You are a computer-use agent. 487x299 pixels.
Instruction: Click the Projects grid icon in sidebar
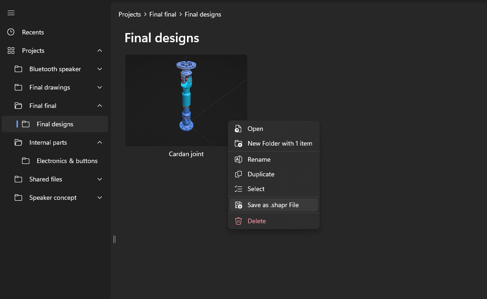point(11,51)
